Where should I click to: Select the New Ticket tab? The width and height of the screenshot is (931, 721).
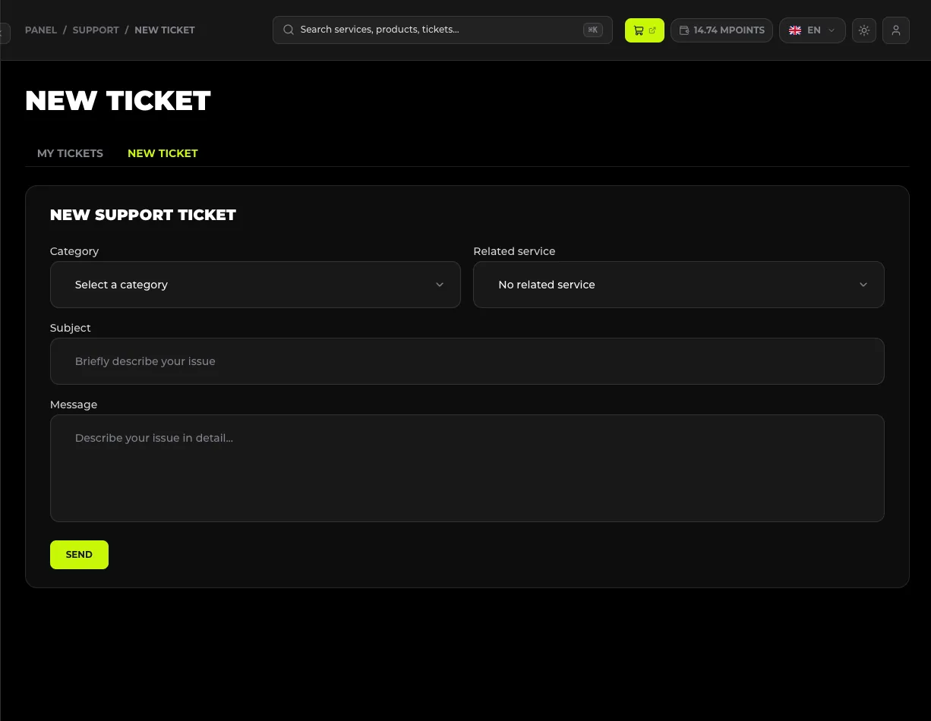(163, 153)
